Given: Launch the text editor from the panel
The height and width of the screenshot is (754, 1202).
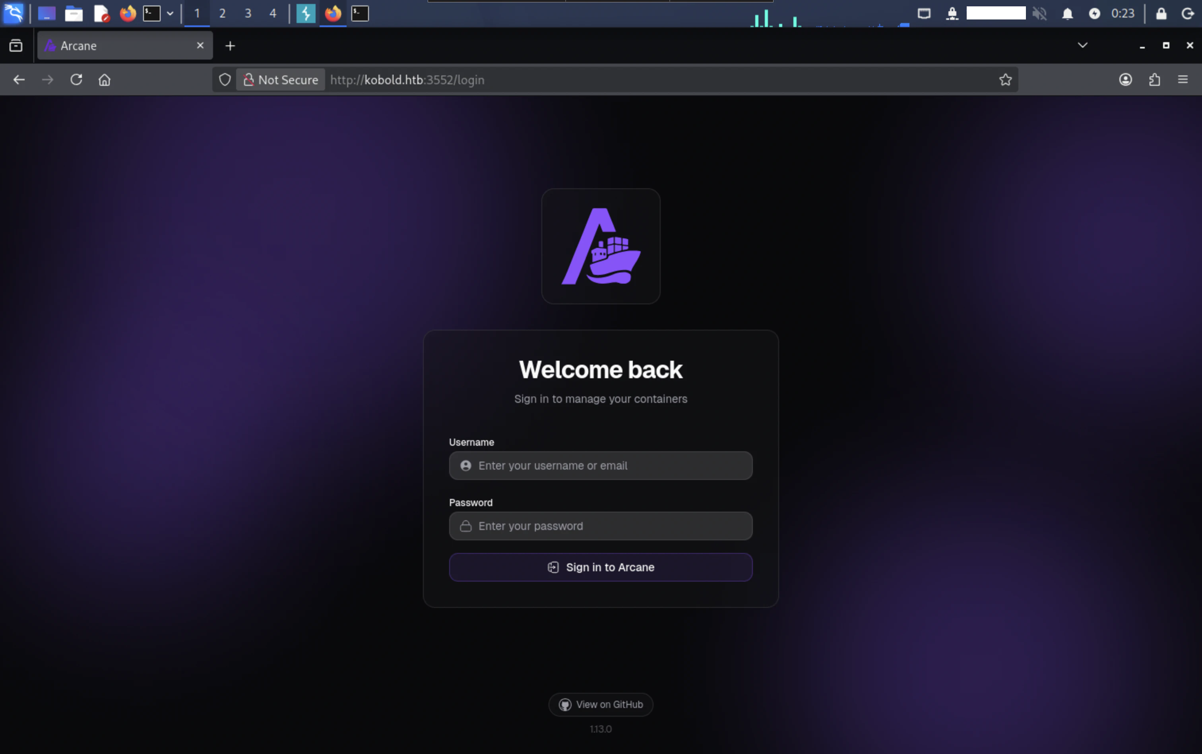Looking at the screenshot, I should (x=101, y=14).
